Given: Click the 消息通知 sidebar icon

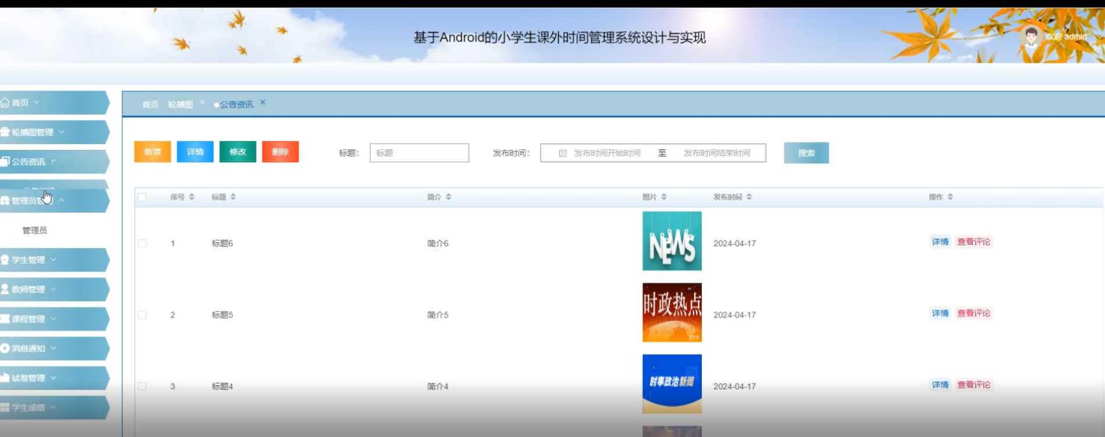Looking at the screenshot, I should [5, 348].
